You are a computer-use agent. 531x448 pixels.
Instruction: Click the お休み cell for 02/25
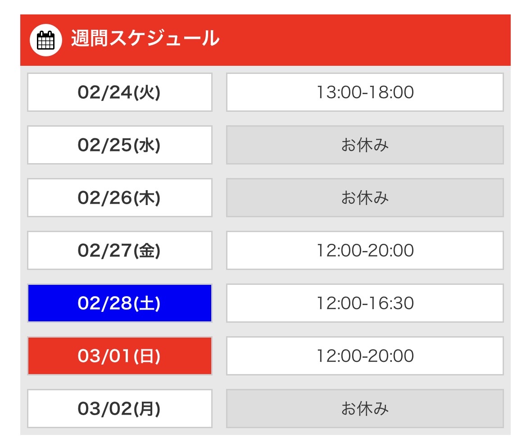tap(364, 145)
